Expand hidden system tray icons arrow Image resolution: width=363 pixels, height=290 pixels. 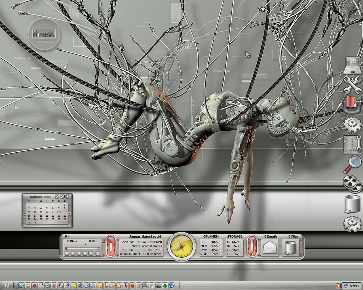[338, 285]
